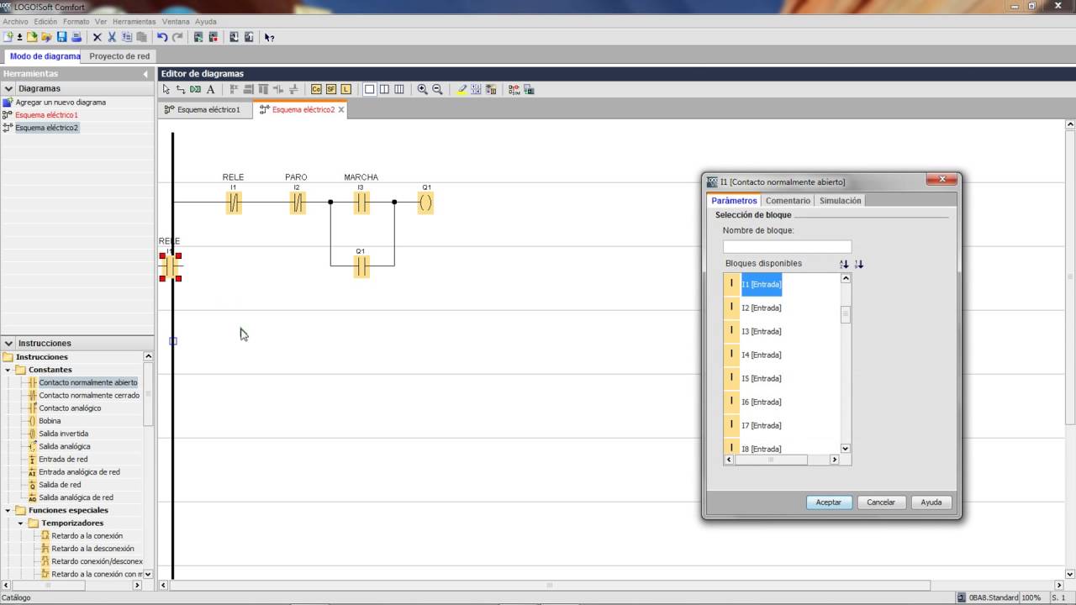Click Agregar un nuevo diagrama
Image resolution: width=1076 pixels, height=605 pixels.
[x=61, y=103]
